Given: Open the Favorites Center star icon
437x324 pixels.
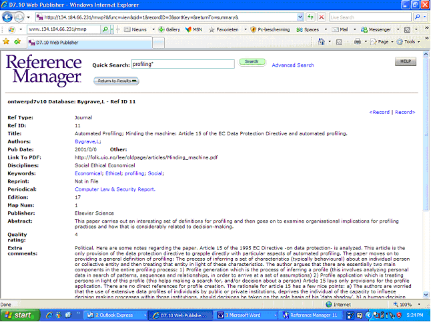Looking at the screenshot, I should [x=7, y=41].
